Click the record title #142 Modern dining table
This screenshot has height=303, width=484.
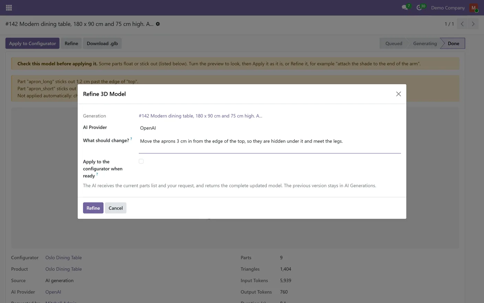click(80, 24)
